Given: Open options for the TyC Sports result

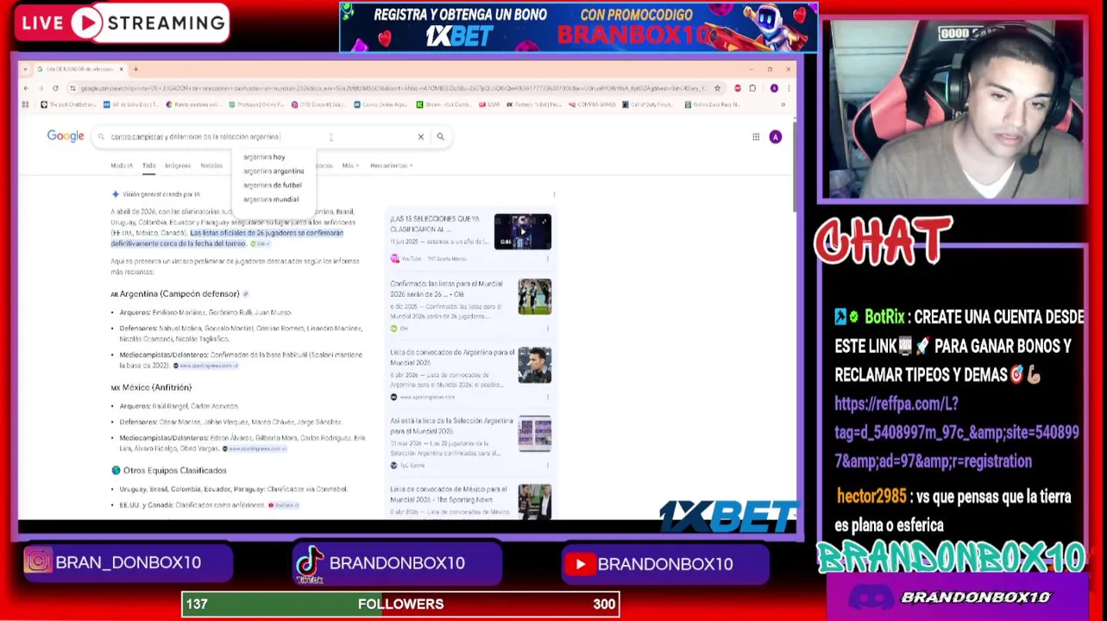Looking at the screenshot, I should (x=548, y=466).
